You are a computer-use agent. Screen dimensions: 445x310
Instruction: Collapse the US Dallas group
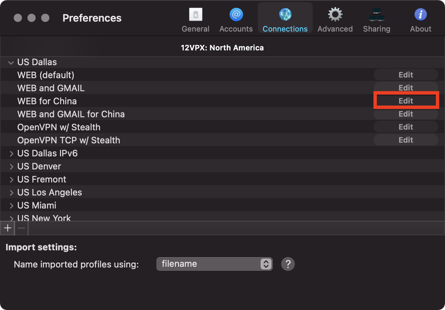11,62
